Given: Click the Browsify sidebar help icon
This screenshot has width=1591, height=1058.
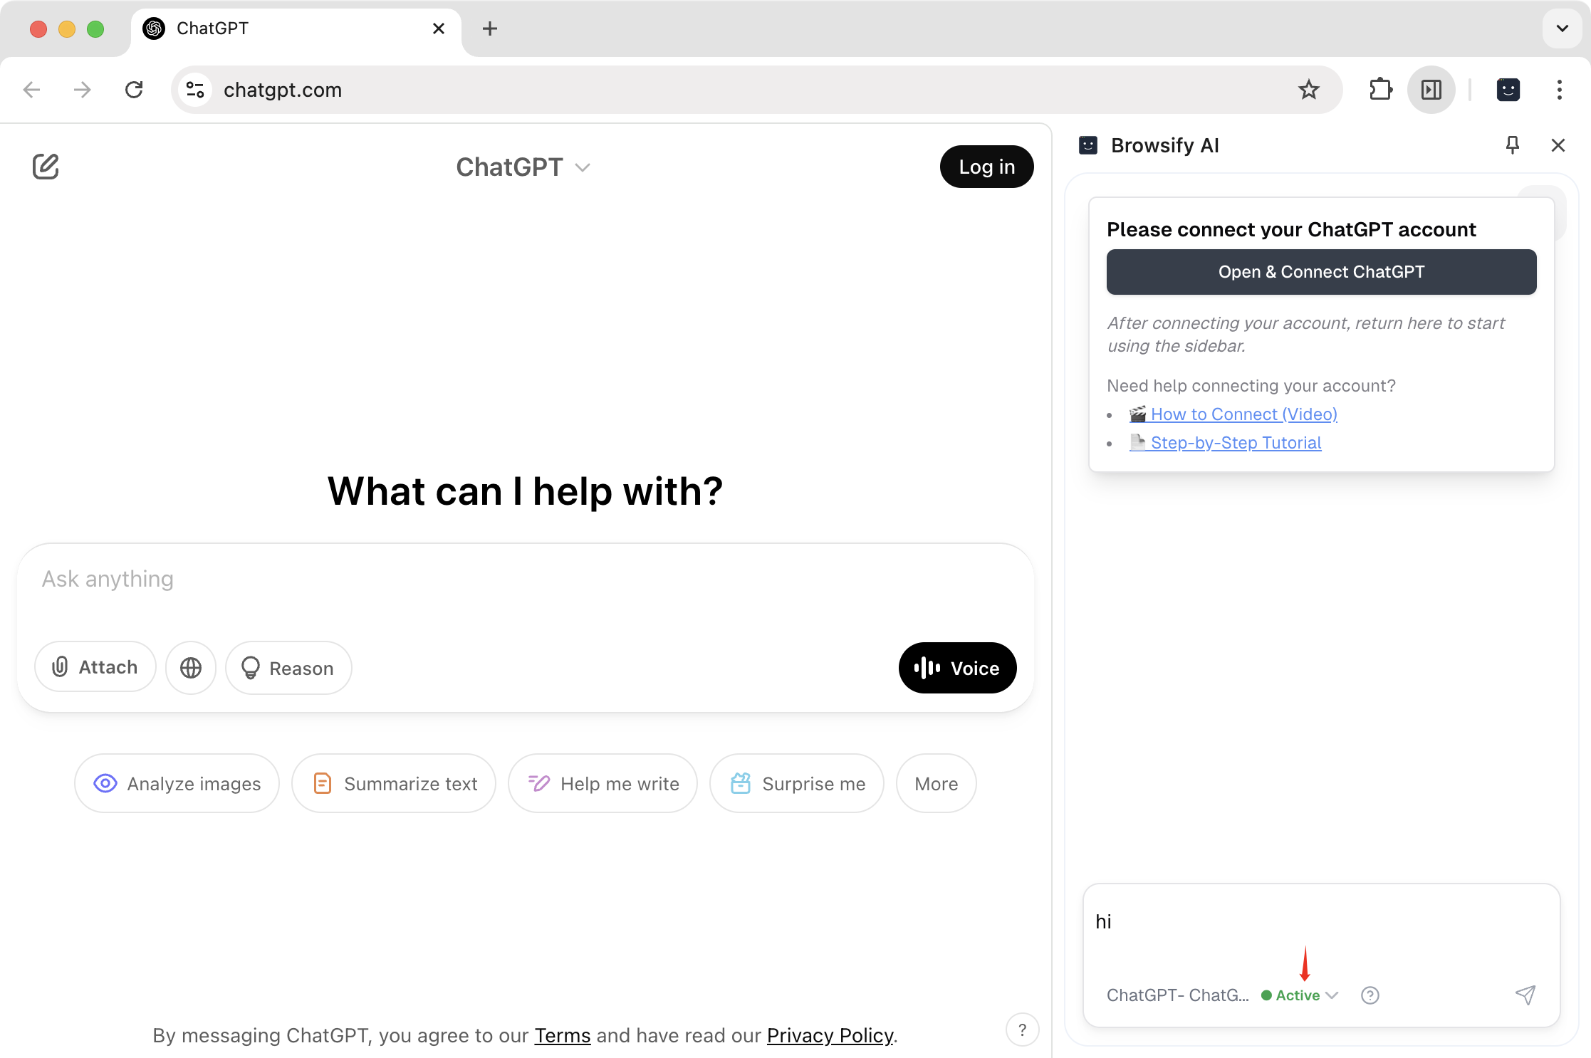Looking at the screenshot, I should pyautogui.click(x=1370, y=995).
